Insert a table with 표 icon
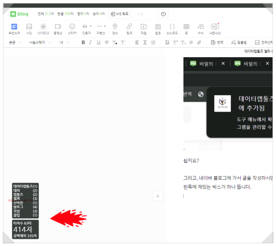Viewport: 276px width, 246px height. [x=187, y=29]
